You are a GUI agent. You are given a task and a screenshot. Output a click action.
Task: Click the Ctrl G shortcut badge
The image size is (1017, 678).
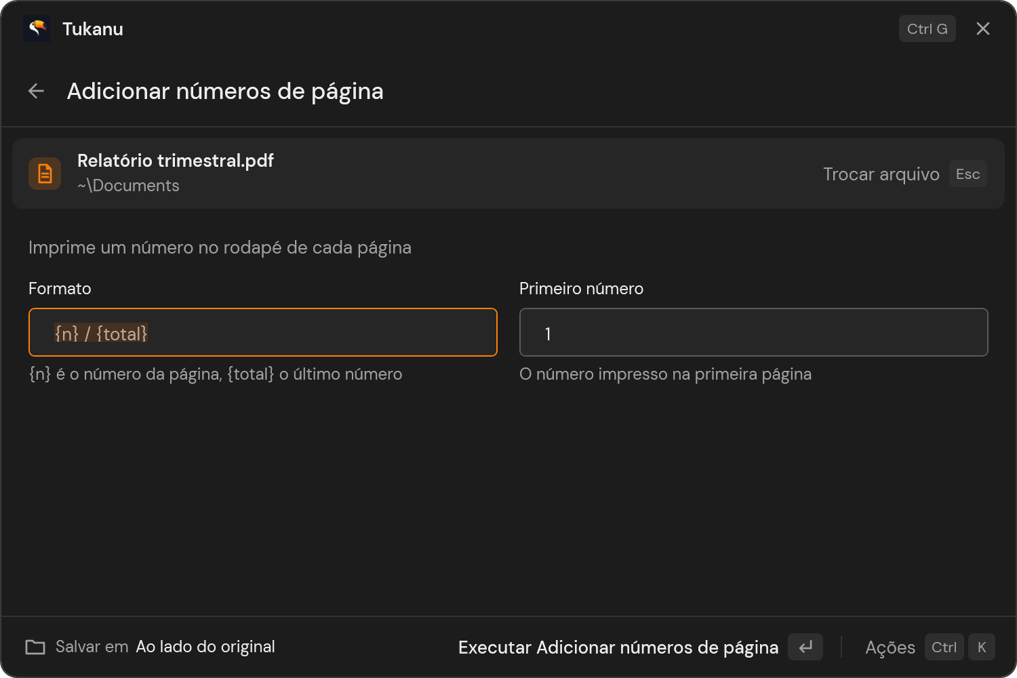coord(928,28)
